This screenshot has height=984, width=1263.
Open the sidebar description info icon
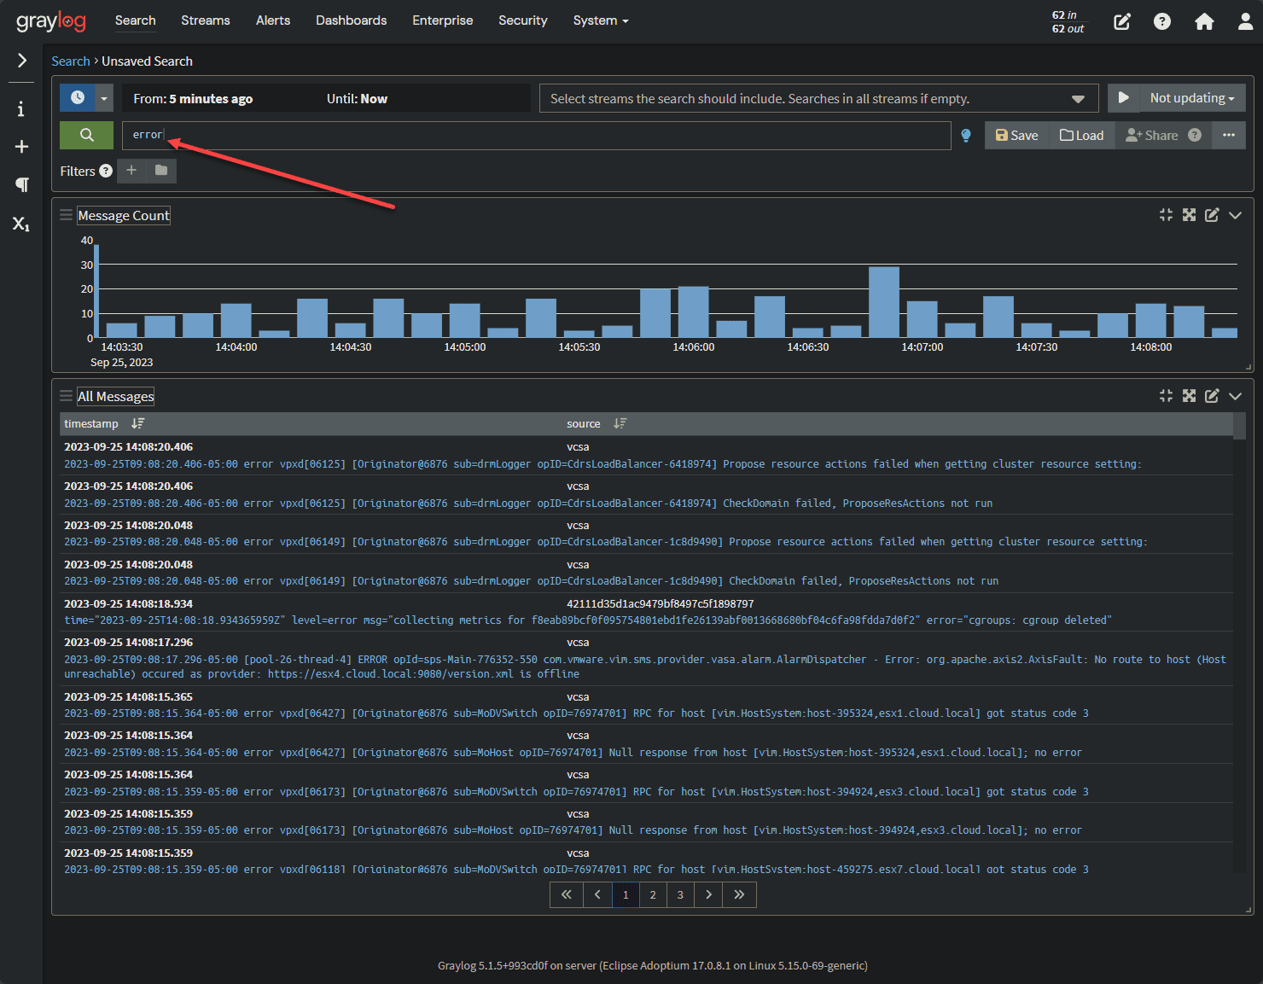(21, 109)
